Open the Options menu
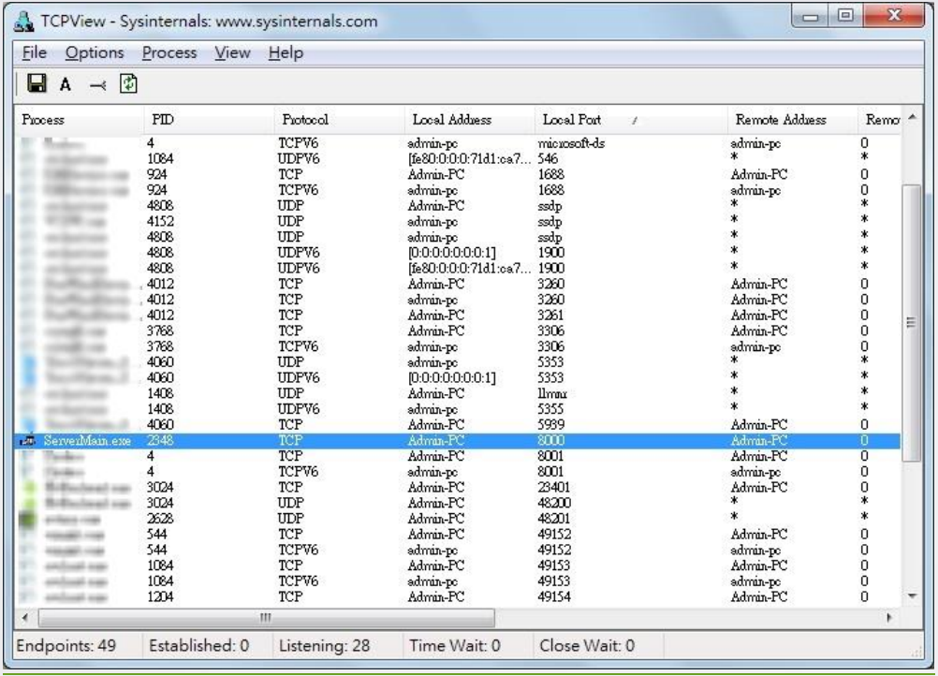The width and height of the screenshot is (938, 676). [95, 52]
